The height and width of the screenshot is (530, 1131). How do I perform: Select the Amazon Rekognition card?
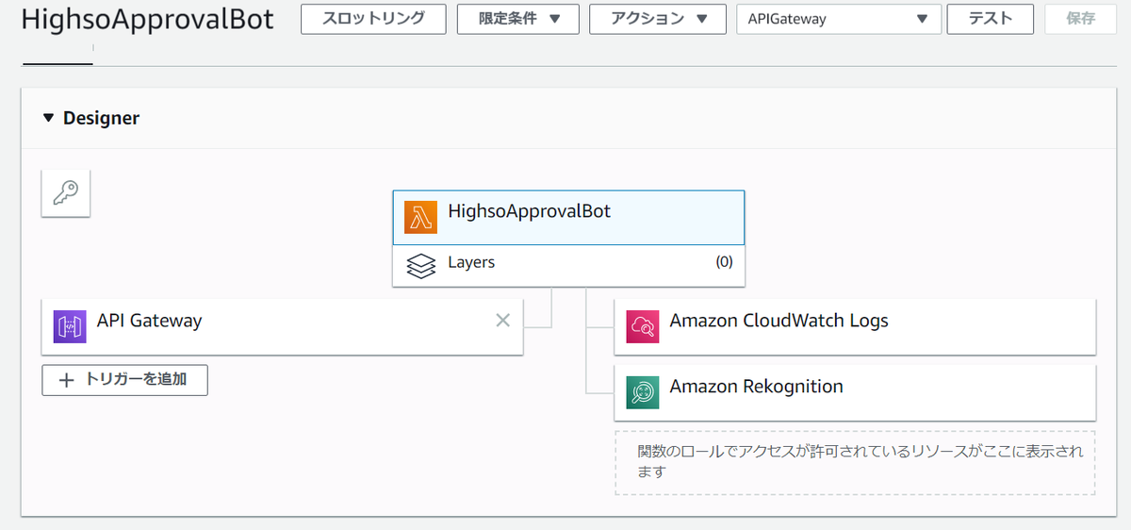pyautogui.click(x=855, y=392)
